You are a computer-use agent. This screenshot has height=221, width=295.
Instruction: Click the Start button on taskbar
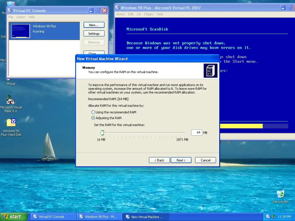click(14, 217)
